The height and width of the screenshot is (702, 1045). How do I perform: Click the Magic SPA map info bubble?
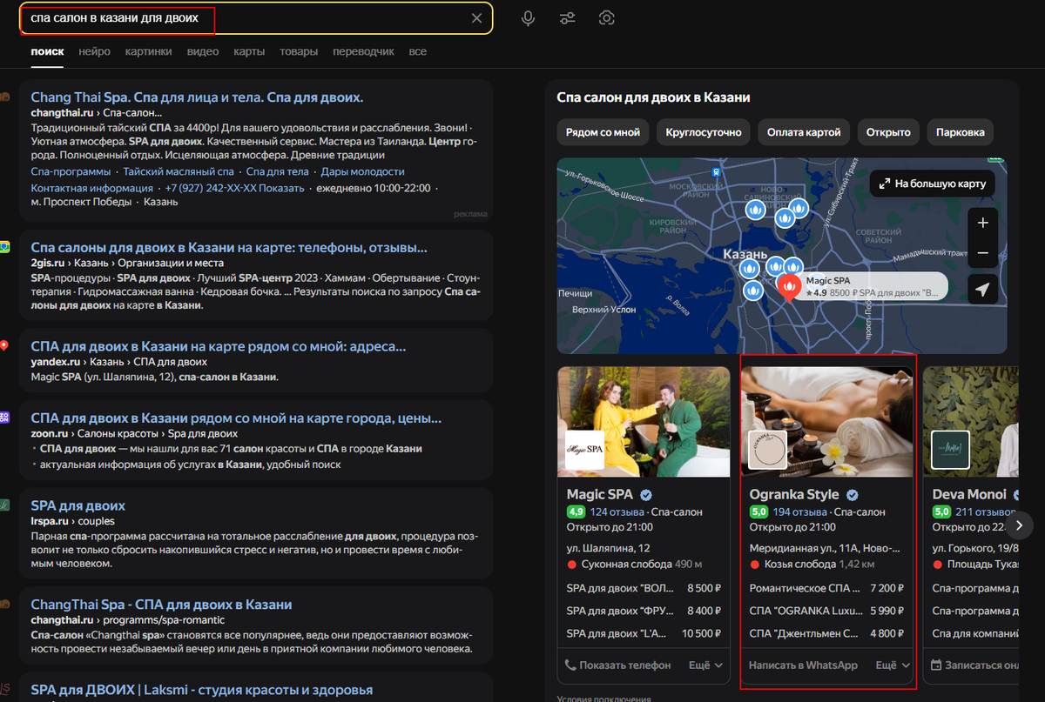pyautogui.click(x=873, y=287)
